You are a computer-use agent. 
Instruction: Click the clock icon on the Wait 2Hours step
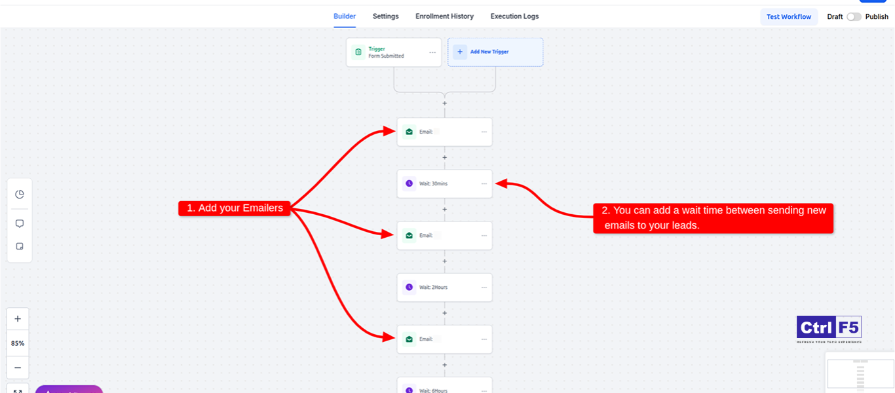409,287
